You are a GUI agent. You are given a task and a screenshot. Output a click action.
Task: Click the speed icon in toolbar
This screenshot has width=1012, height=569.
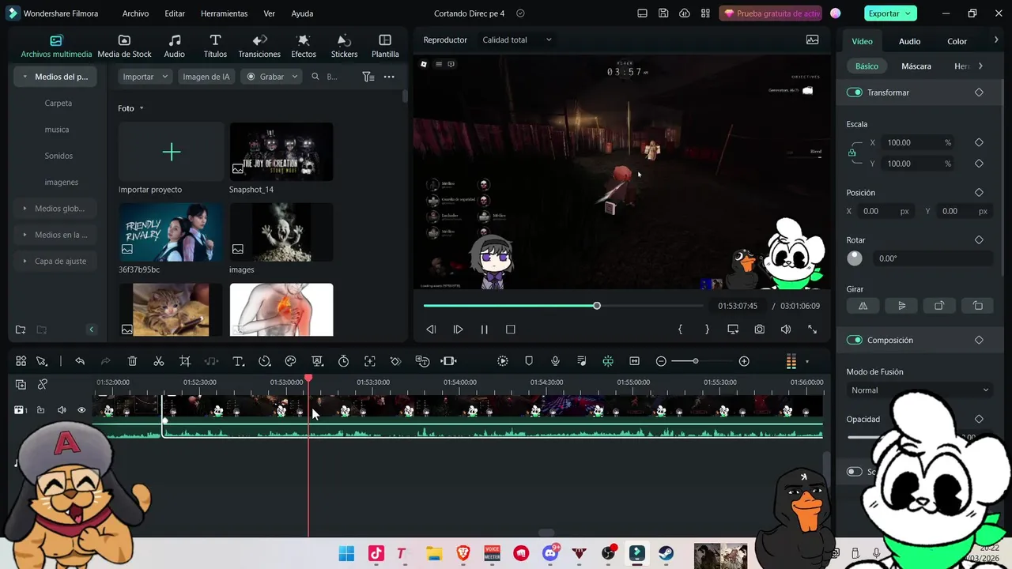pos(264,361)
